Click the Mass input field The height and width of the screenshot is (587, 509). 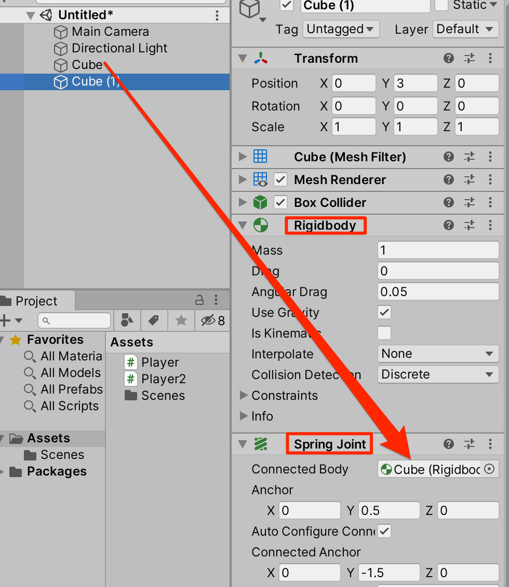click(x=438, y=250)
